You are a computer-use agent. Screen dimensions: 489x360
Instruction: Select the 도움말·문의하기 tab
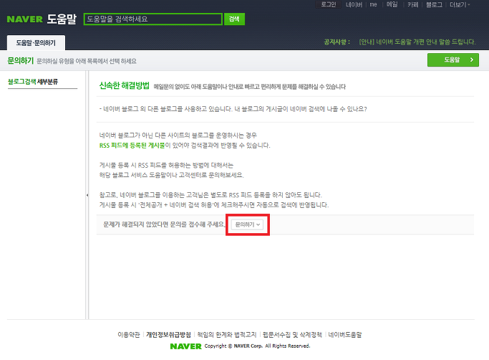pos(36,43)
